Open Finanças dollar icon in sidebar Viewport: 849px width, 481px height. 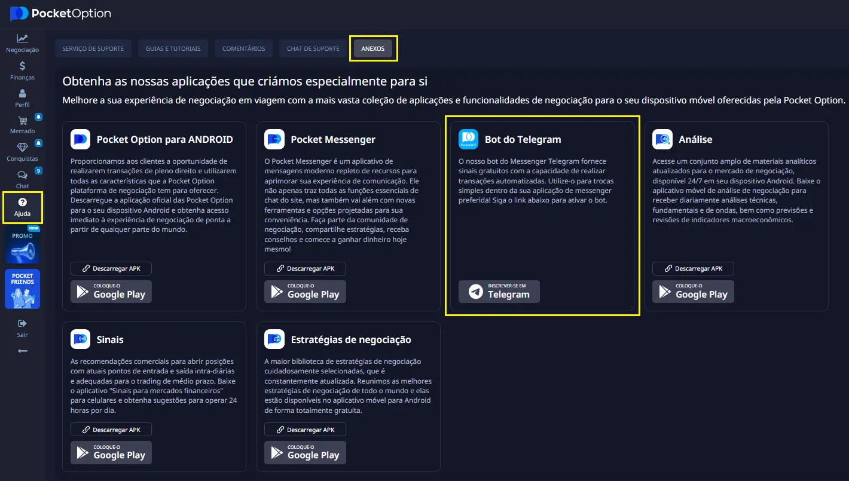(x=22, y=66)
